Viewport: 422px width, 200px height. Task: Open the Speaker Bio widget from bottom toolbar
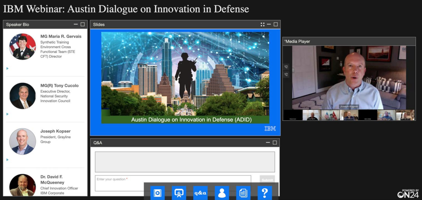[222, 193]
